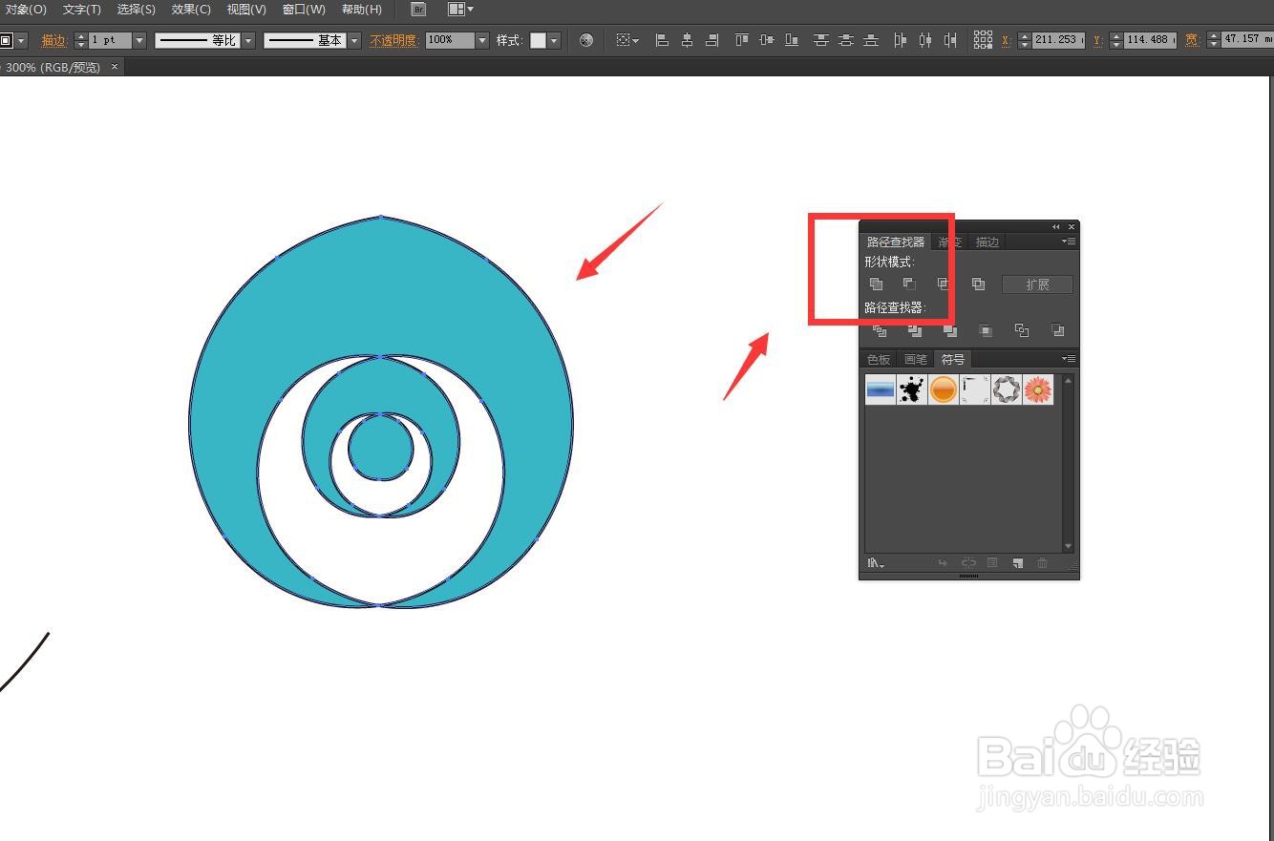Screen dimensions: 1274x841
Task: Click the Merge pathfinder icon
Action: tap(950, 330)
